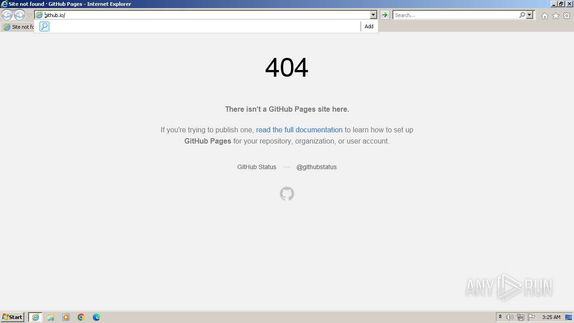The width and height of the screenshot is (574, 323).
Task: Click the 3:25 AM clock
Action: [x=551, y=317]
